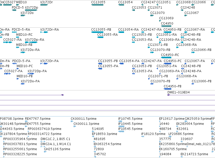Click the CG13066-RB transcript label

coord(201,50)
